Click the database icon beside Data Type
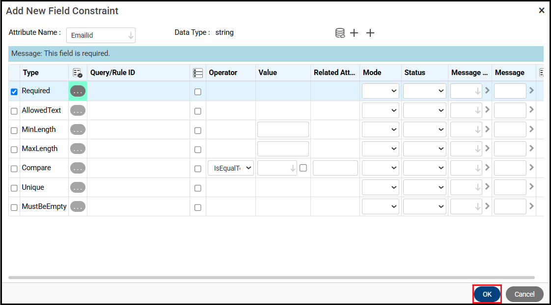This screenshot has width=551, height=305. coord(340,33)
